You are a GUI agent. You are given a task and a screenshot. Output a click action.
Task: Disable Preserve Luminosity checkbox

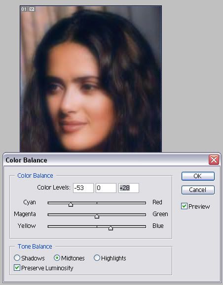[17, 268]
